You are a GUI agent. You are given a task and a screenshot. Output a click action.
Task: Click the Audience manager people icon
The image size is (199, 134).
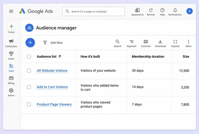(29, 28)
